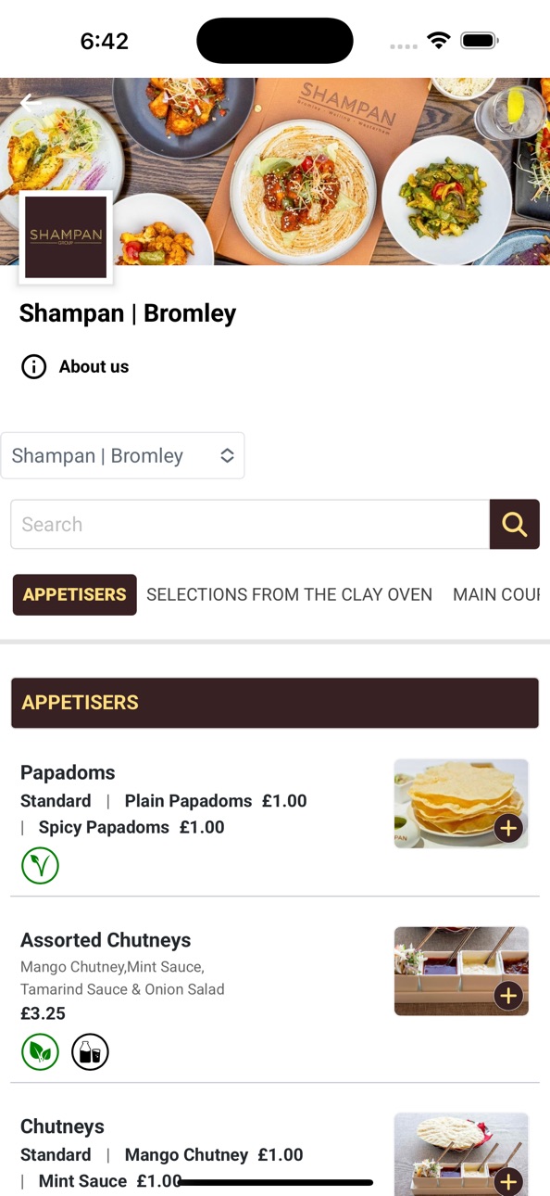The width and height of the screenshot is (550, 1196).
Task: Open the Assorted Chutneys item title
Action: pyautogui.click(x=106, y=940)
